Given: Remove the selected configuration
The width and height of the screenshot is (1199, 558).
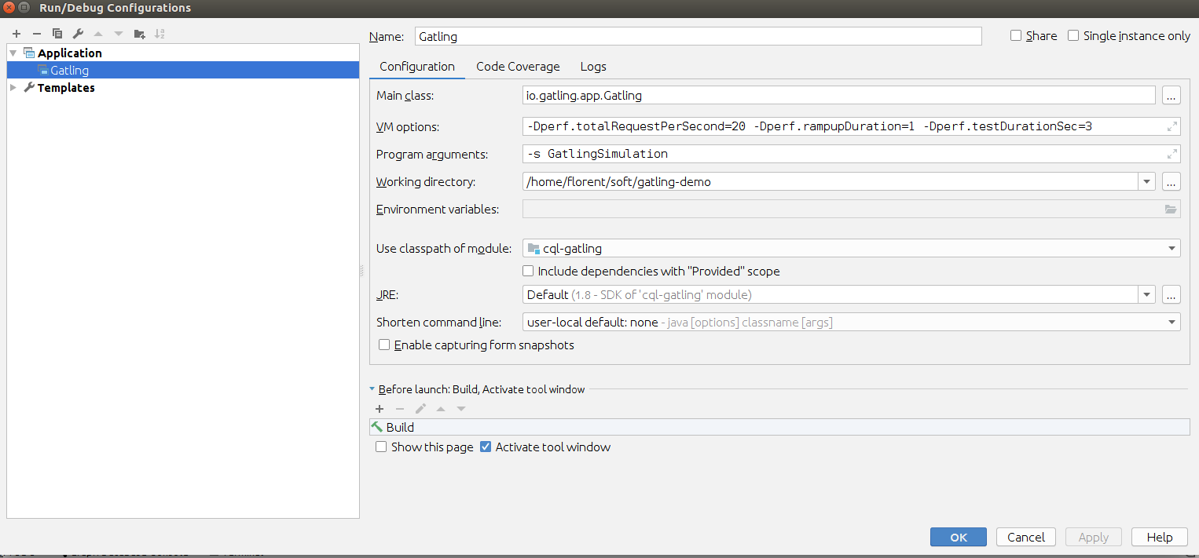Looking at the screenshot, I should coord(36,34).
